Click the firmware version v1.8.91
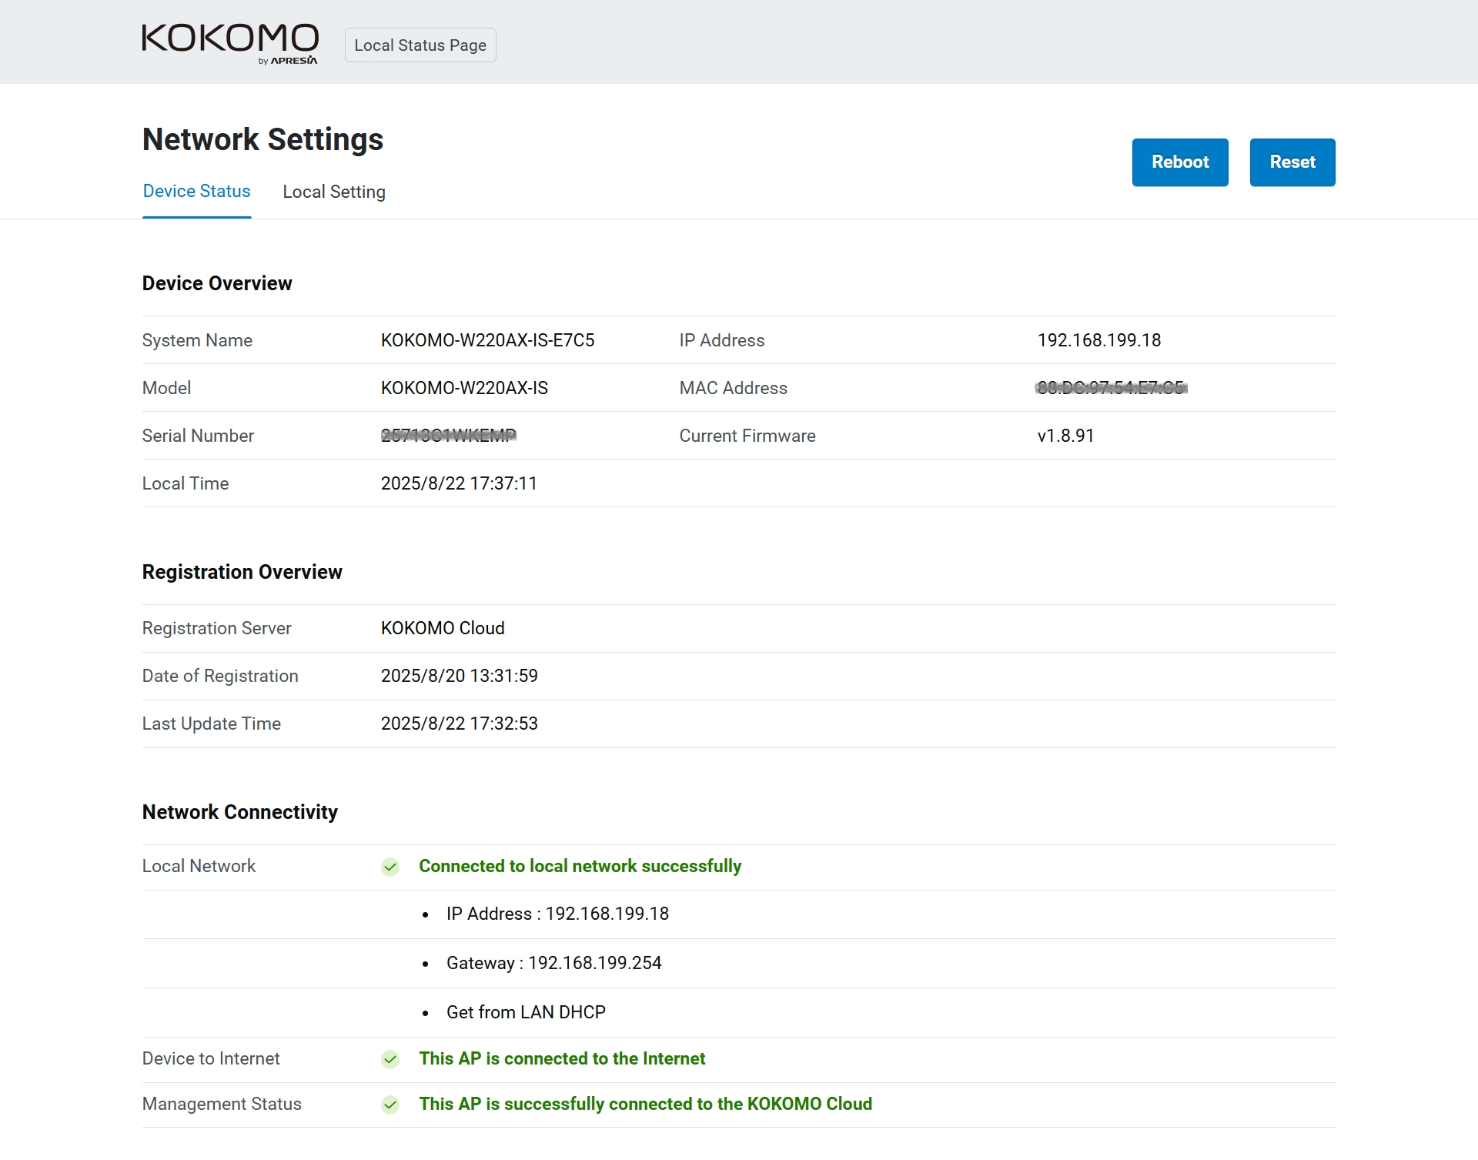 point(1065,436)
